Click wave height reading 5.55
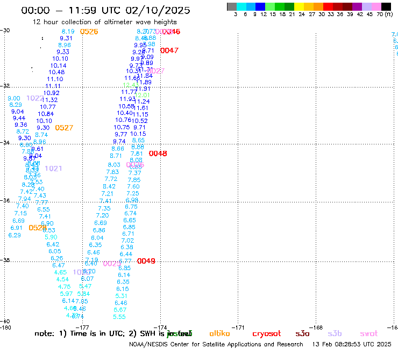This screenshot has width=398, height=349. pyautogui.click(x=119, y=317)
